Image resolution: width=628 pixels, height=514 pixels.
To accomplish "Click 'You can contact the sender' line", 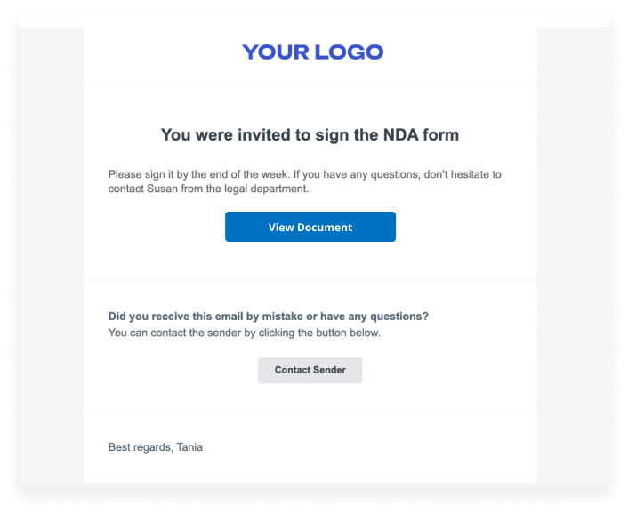I will tap(244, 333).
